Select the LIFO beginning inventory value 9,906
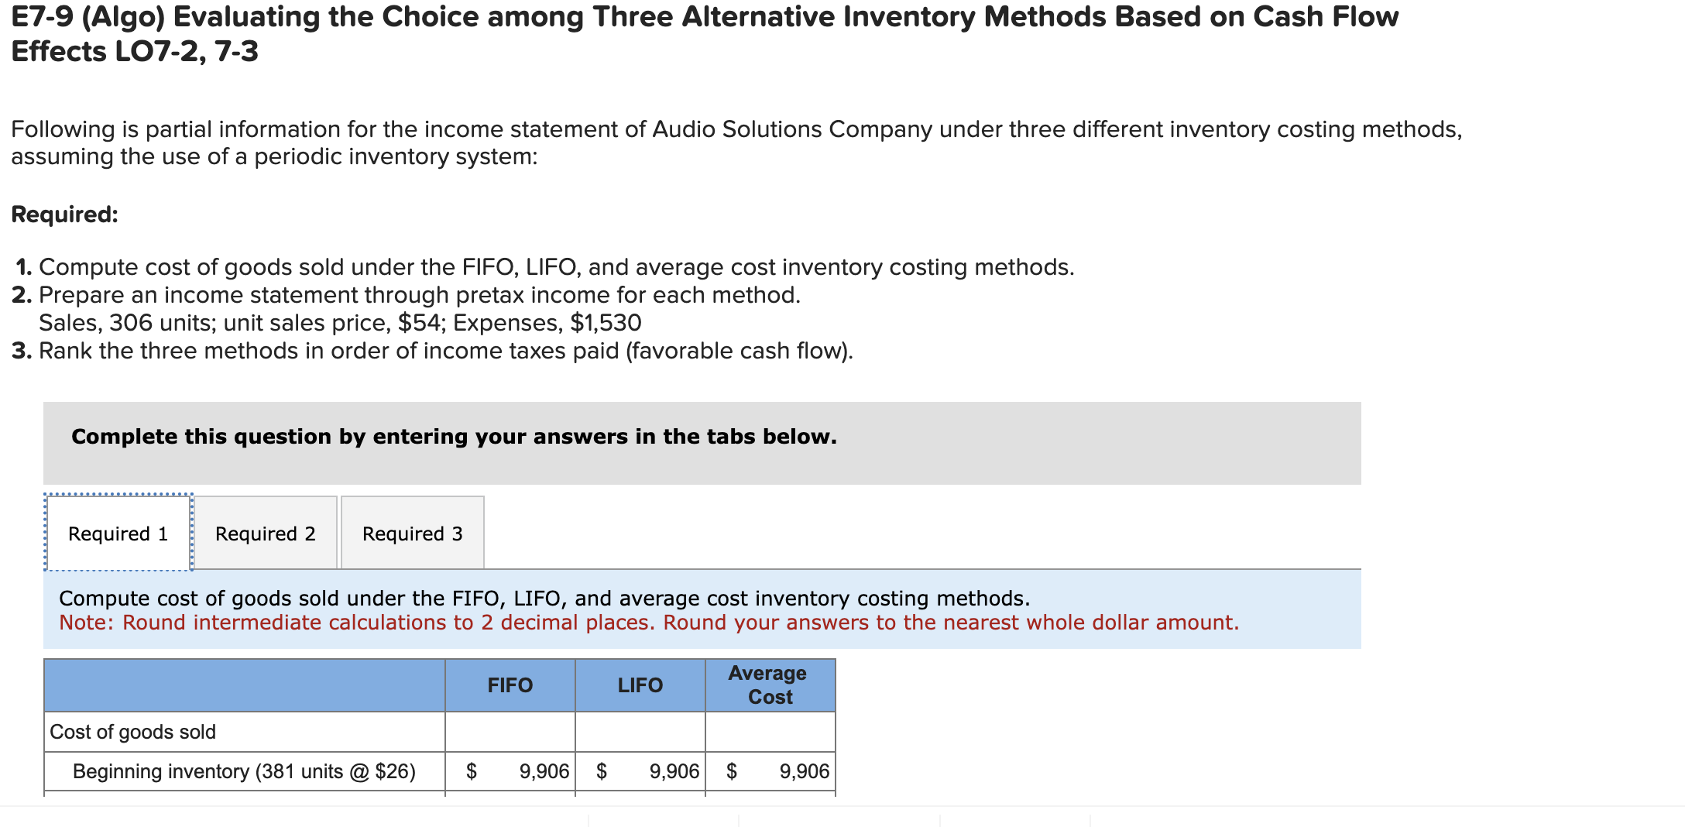 (672, 771)
